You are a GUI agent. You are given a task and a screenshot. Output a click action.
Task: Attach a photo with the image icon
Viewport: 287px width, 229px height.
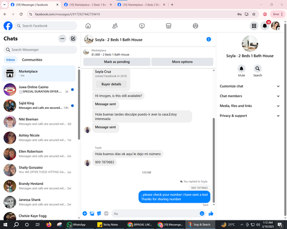pyautogui.click(x=92, y=214)
